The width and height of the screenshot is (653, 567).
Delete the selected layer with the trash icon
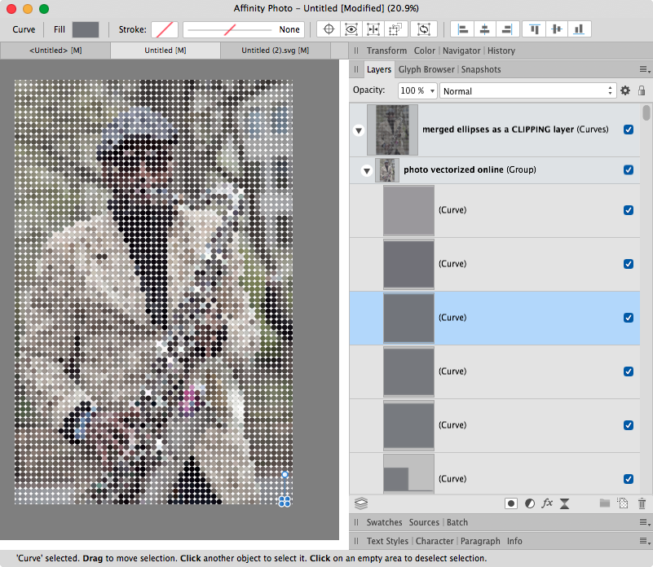[x=642, y=503]
